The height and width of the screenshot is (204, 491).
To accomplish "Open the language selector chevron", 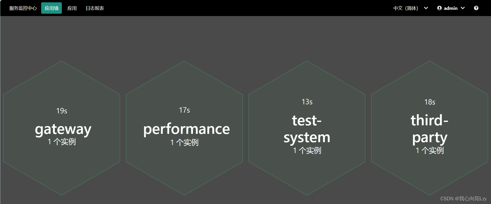I will [x=426, y=8].
